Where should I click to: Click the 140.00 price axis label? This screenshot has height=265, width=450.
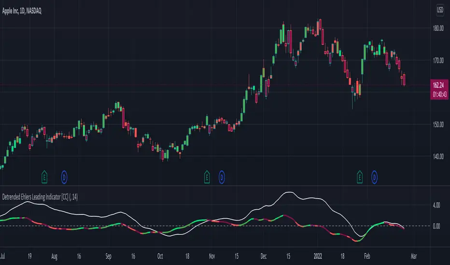pos(438,157)
